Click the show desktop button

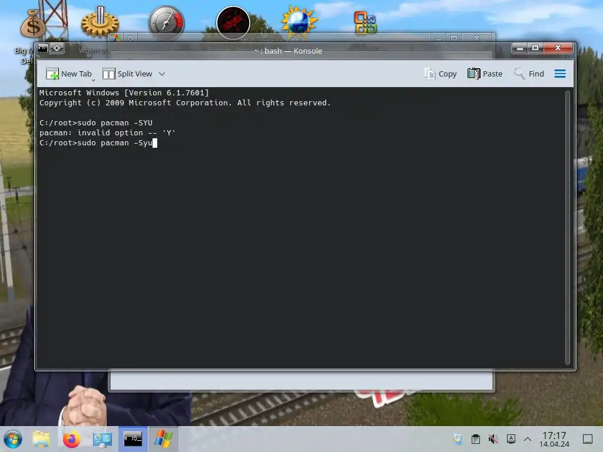click(588, 439)
